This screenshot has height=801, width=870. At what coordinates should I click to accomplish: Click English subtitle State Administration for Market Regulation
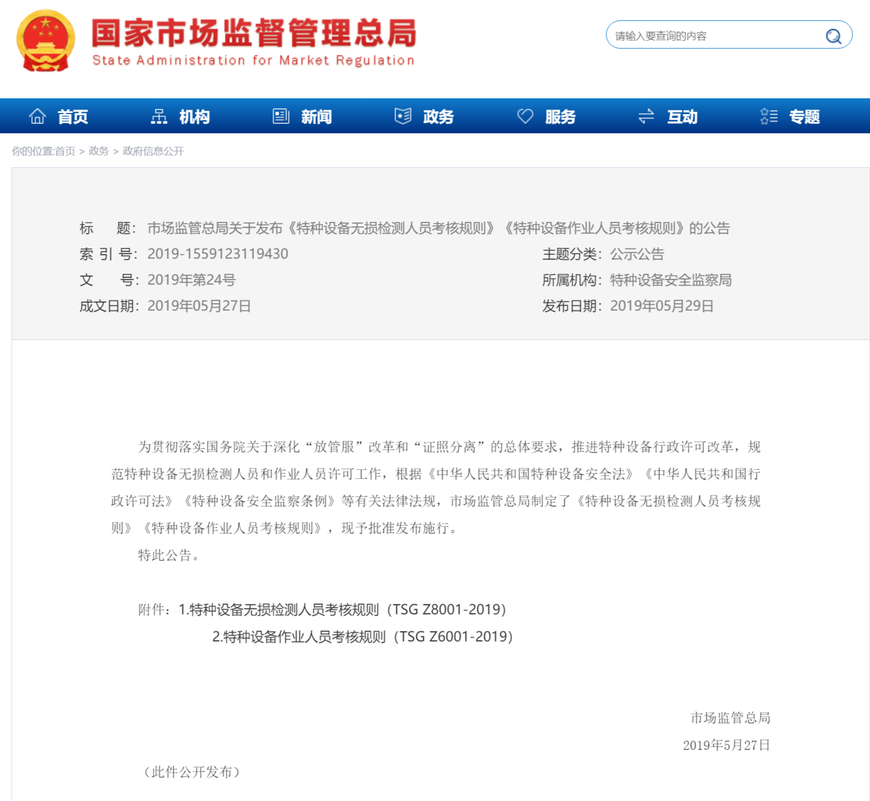[x=253, y=60]
